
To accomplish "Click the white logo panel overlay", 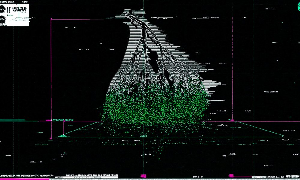I will pos(14,15).
